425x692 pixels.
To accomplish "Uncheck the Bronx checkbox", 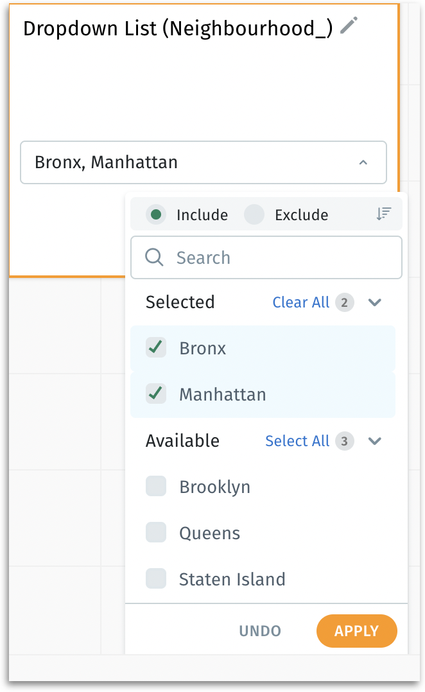I will click(x=156, y=348).
